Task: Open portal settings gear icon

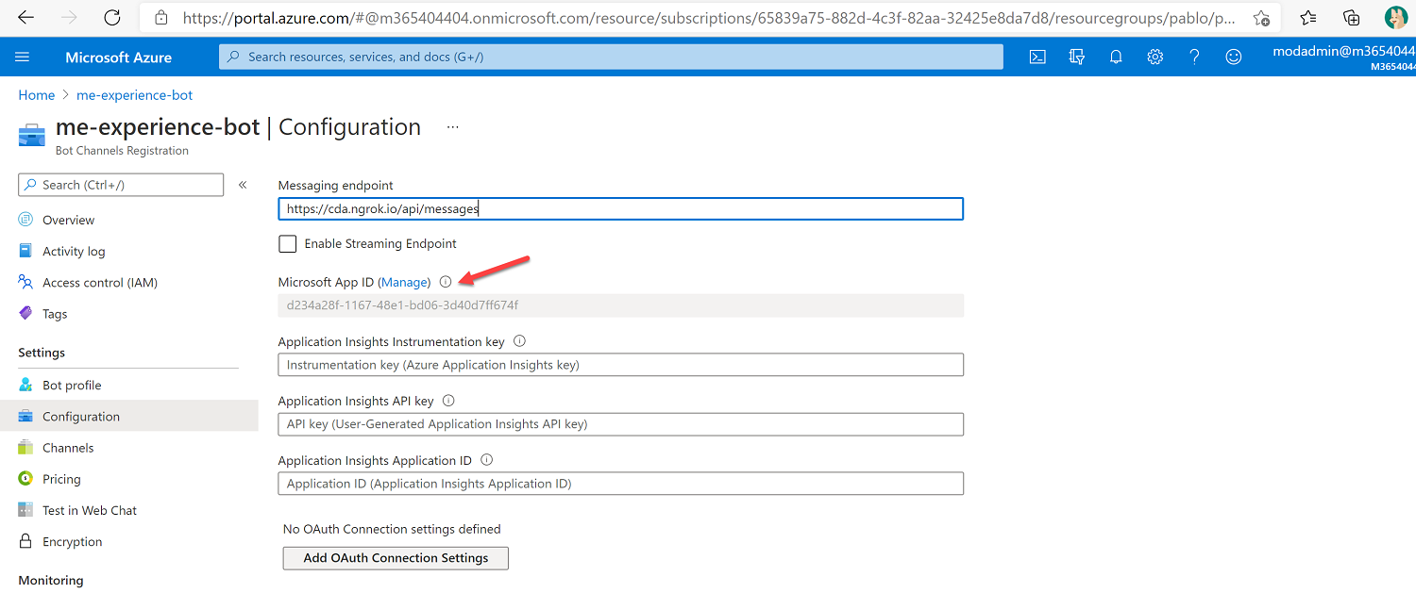Action: click(1155, 57)
